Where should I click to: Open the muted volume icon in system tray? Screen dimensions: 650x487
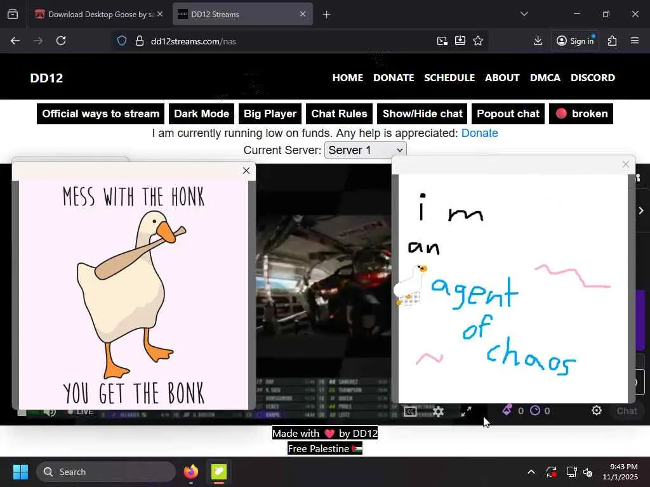(x=588, y=472)
